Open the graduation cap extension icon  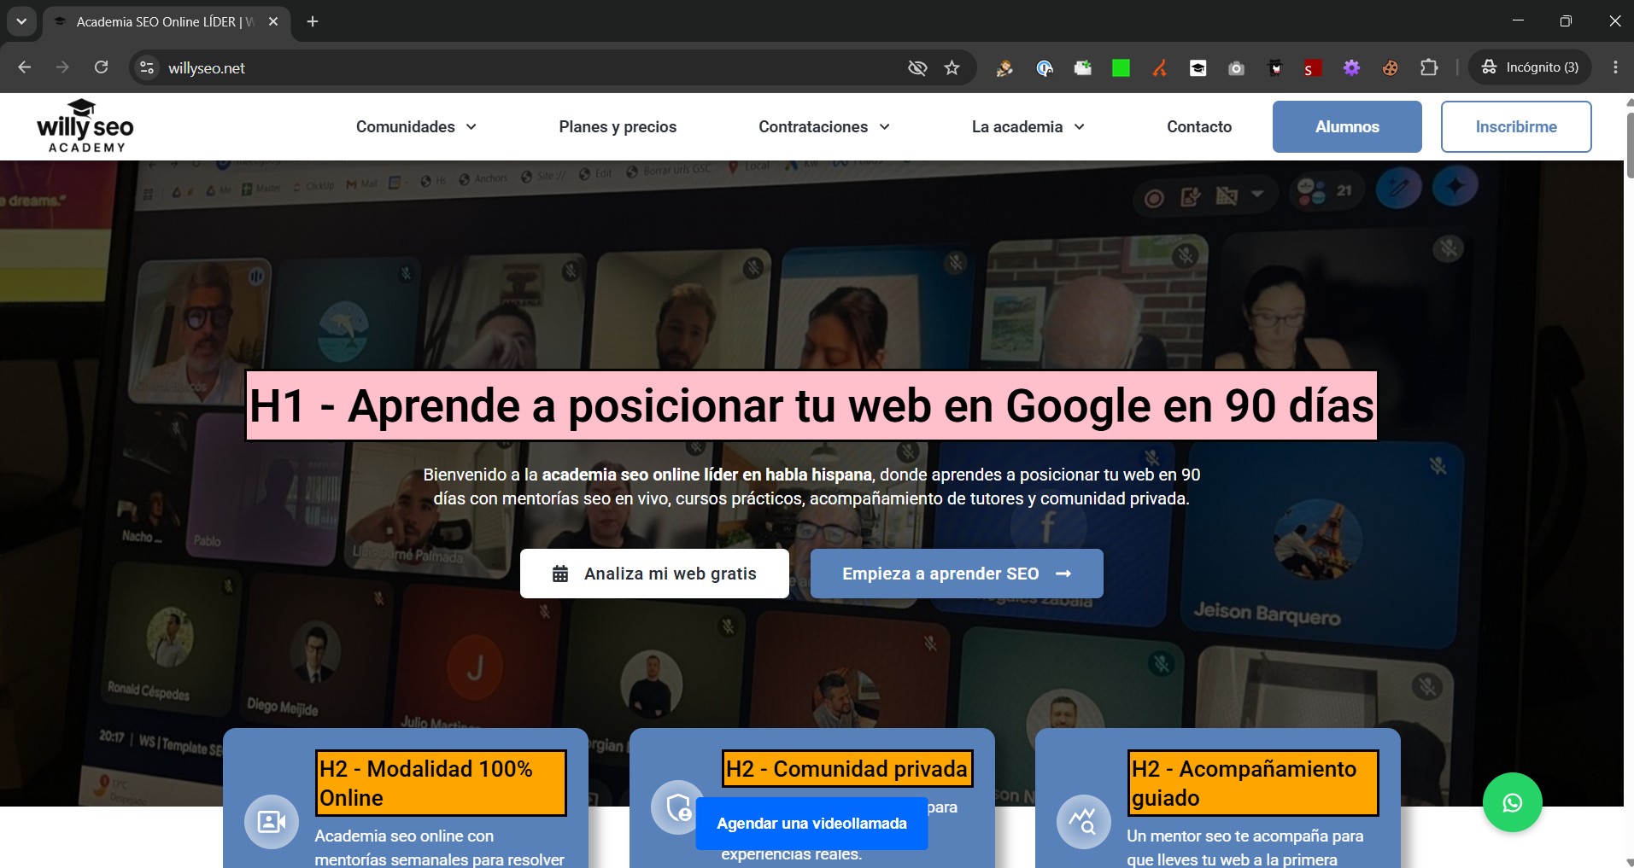coord(1198,67)
